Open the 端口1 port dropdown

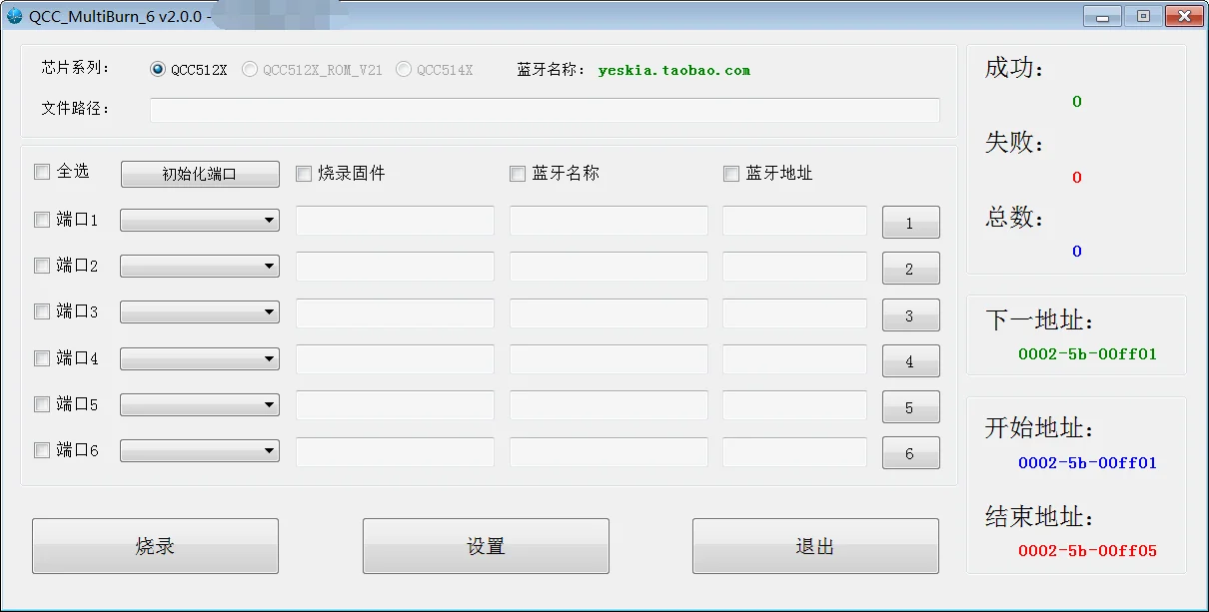pyautogui.click(x=200, y=221)
